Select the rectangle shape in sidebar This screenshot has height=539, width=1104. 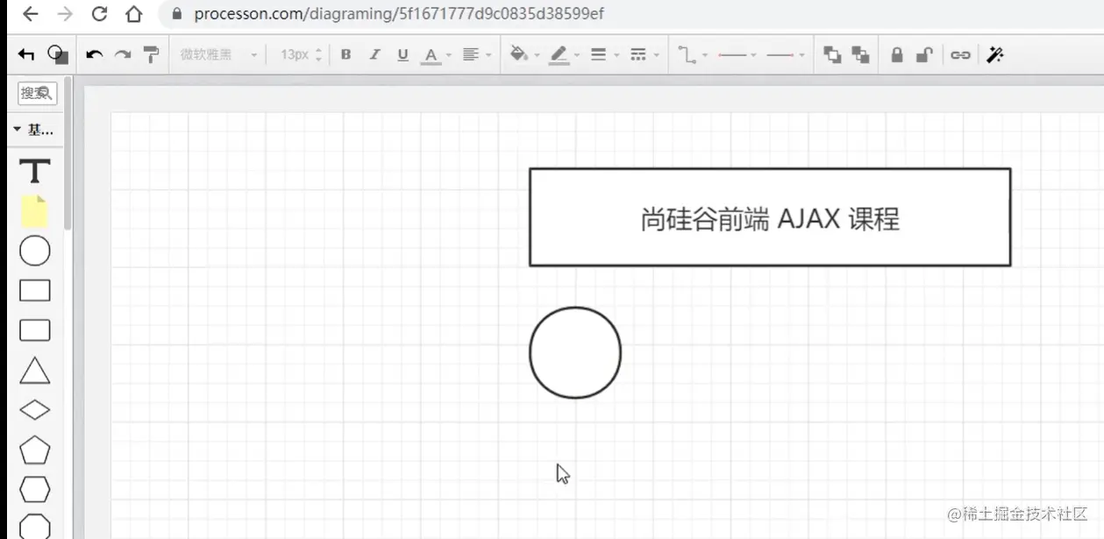(35, 290)
